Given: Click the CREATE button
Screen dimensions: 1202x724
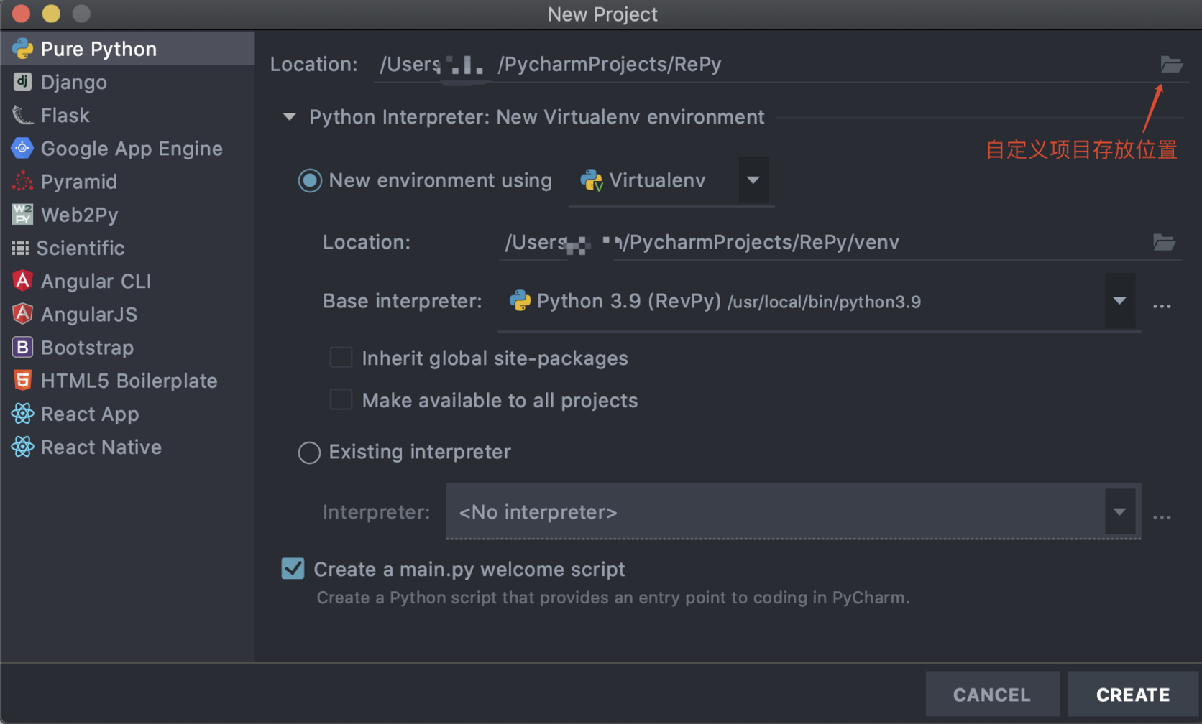Looking at the screenshot, I should tap(1132, 695).
